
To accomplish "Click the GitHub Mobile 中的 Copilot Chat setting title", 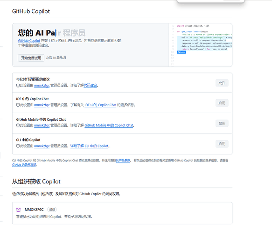I will tap(41, 119).
